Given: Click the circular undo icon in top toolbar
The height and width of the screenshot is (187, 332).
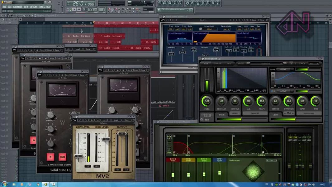Looking at the screenshot, I should (x=187, y=3).
